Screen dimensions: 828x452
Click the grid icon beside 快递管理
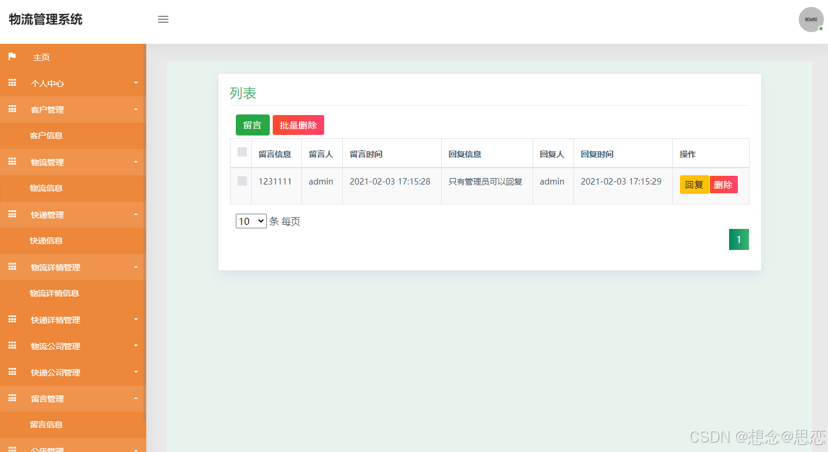coord(12,214)
